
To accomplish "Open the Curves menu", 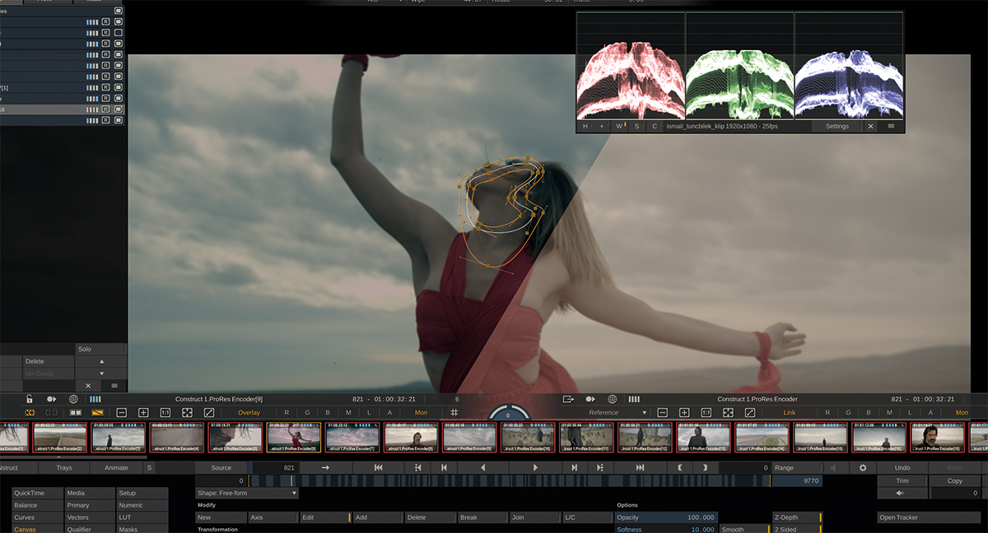I will [38, 517].
